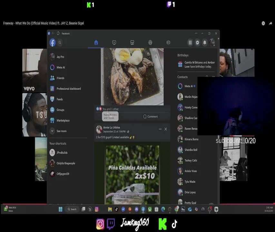Click the Facebook window scrollbar up arrow
This screenshot has width=275, height=232.
click(x=218, y=38)
